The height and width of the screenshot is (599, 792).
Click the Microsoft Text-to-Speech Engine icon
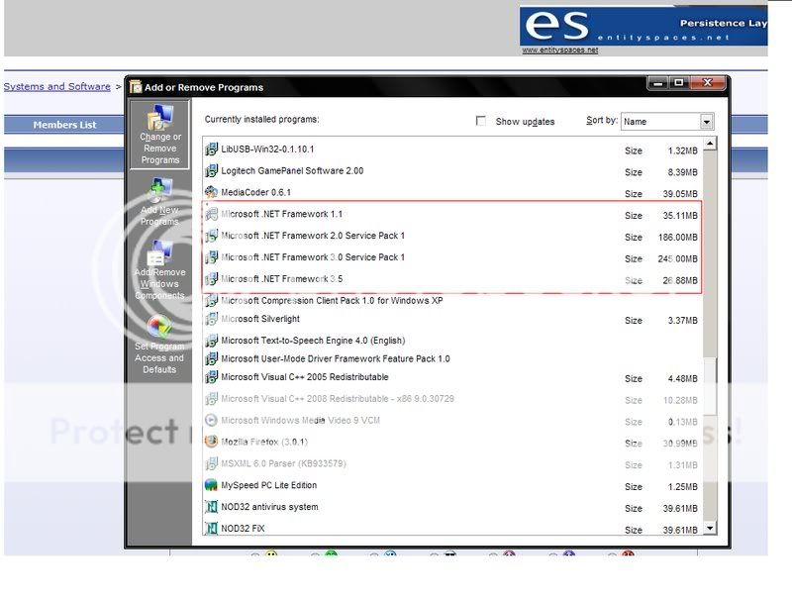(x=211, y=337)
